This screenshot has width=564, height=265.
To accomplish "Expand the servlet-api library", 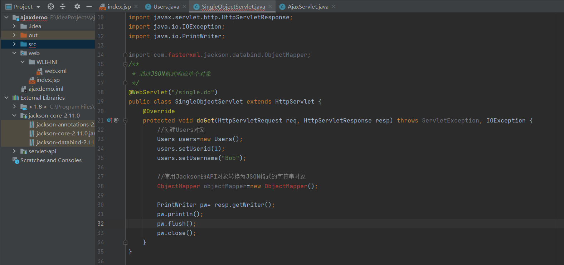I will [14, 151].
